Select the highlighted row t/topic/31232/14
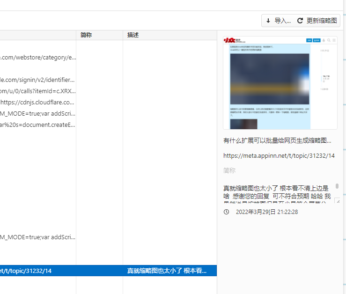This screenshot has width=346, height=294. [x=37, y=271]
